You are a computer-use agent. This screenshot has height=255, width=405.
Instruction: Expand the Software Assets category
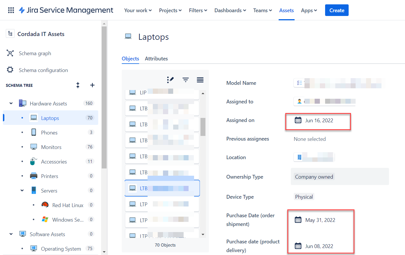[x=11, y=234]
